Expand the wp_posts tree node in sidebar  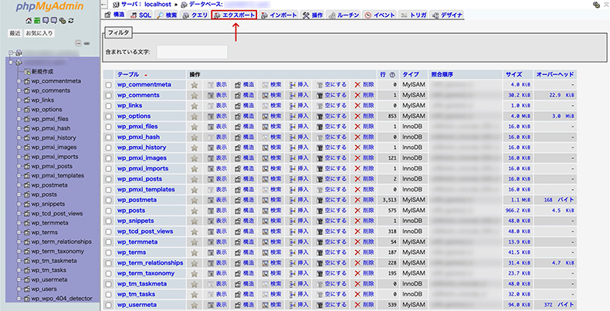point(19,194)
